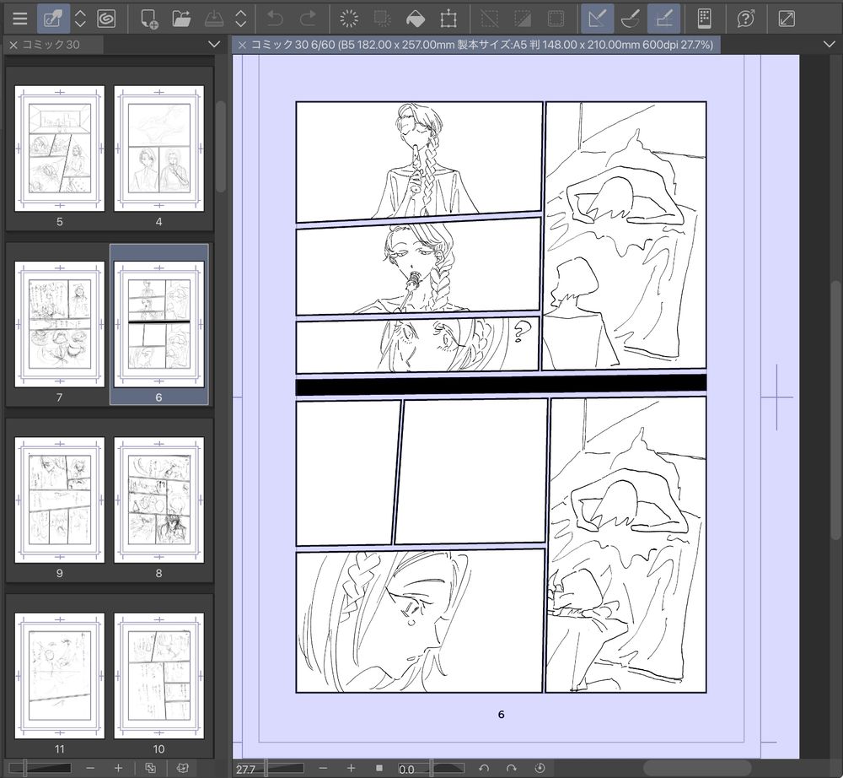Open page 10 thumbnail
The width and height of the screenshot is (843, 778).
[x=159, y=676]
